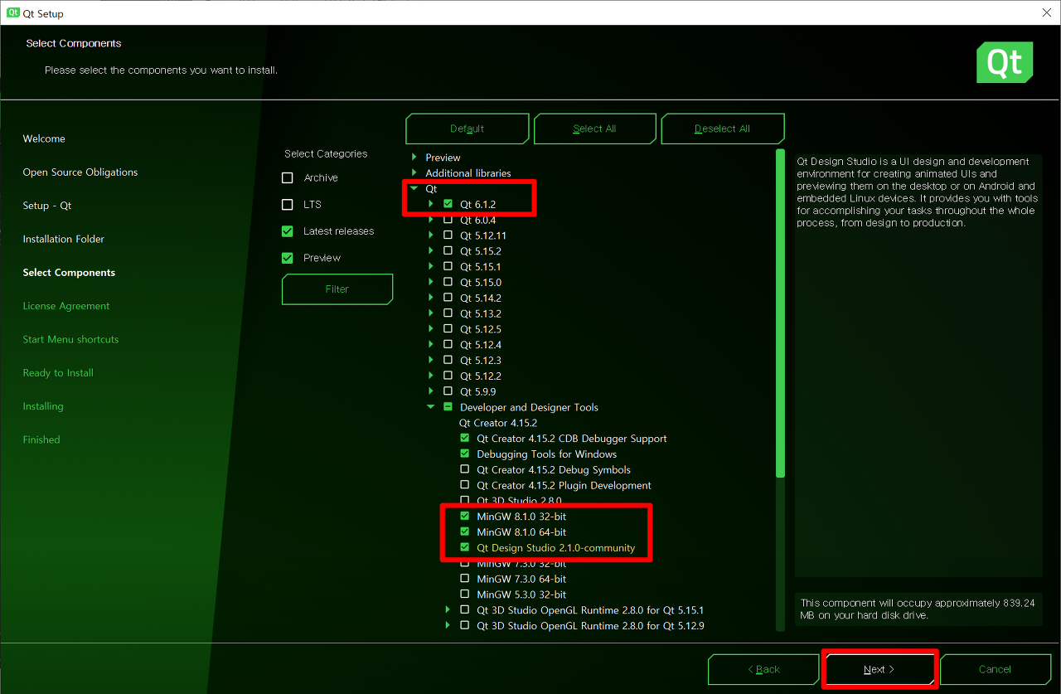This screenshot has height=694, width=1061.
Task: Enable the LTS category checkbox
Action: (288, 204)
